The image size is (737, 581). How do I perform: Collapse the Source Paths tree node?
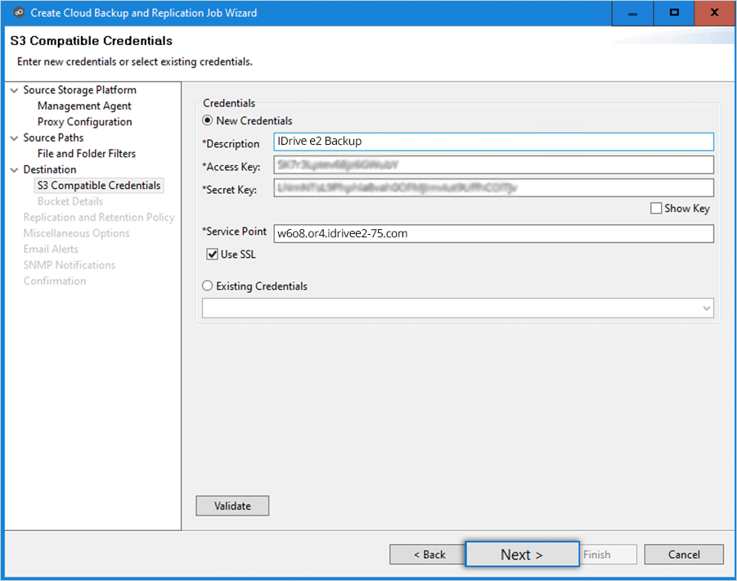pyautogui.click(x=14, y=138)
